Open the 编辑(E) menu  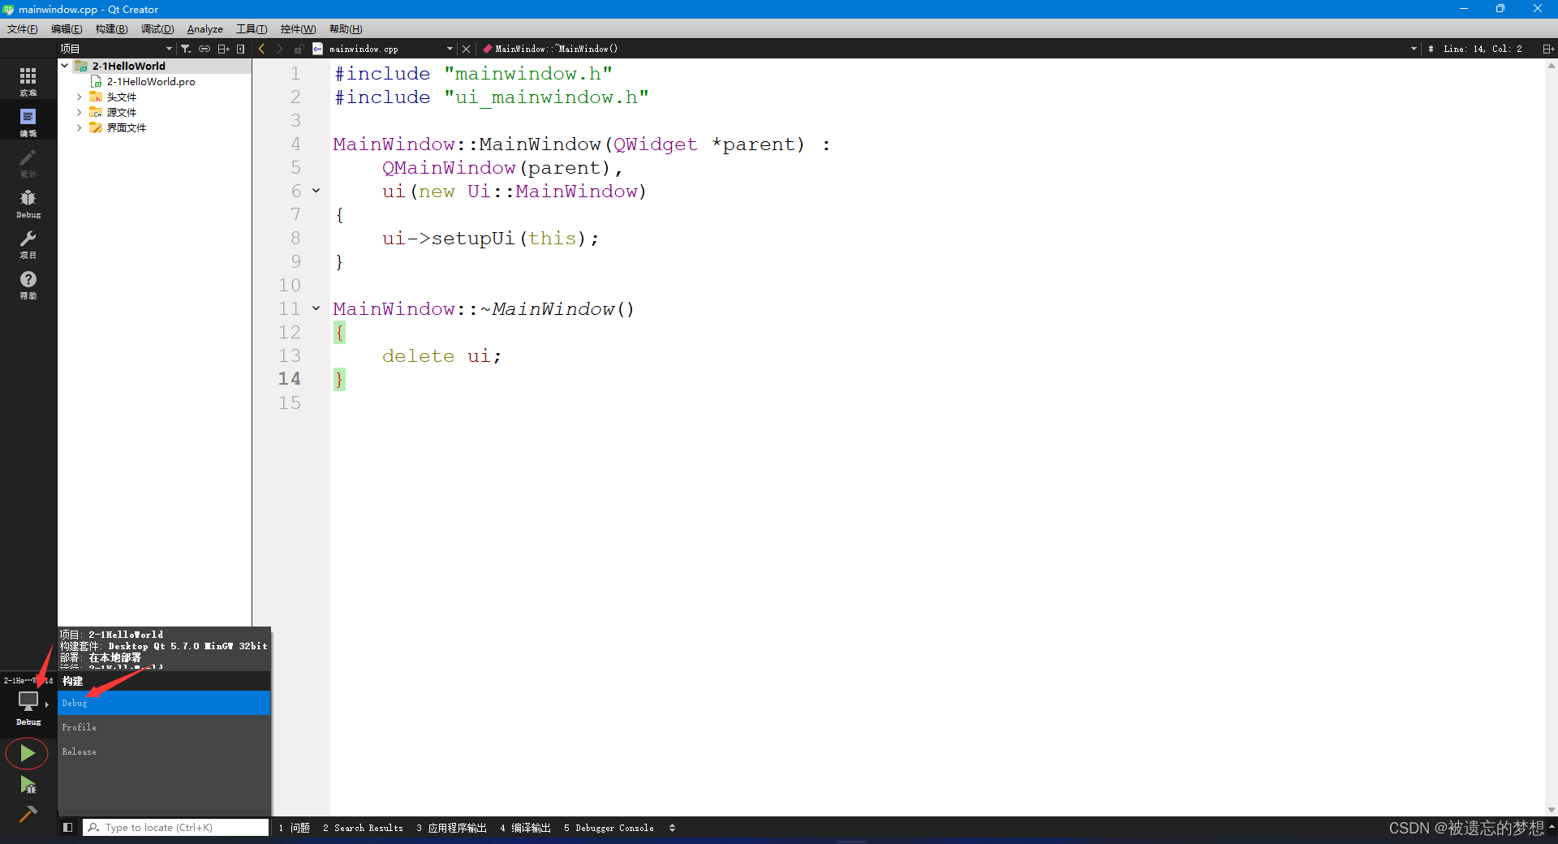[67, 29]
